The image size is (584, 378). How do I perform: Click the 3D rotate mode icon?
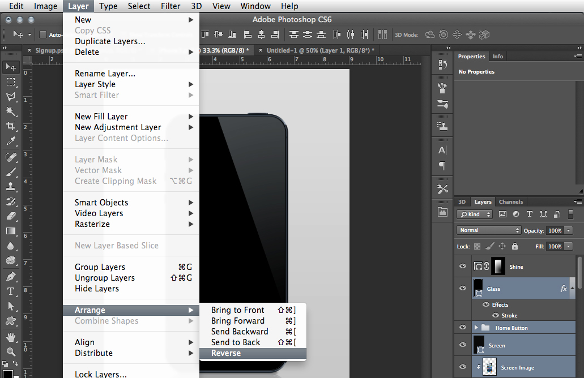click(x=430, y=35)
